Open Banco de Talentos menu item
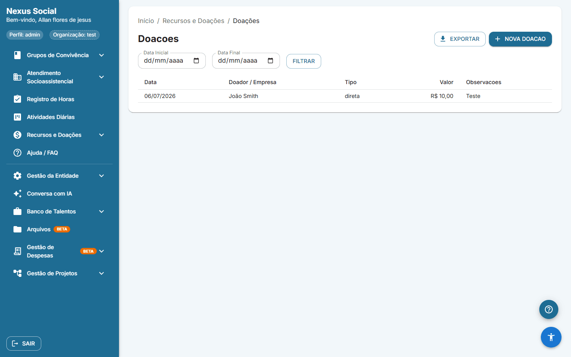Screen dimensions: 571x357 [59, 211]
